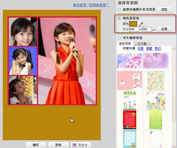
Task: Pick a color with the eyedropper tool
Action: coord(141,24)
